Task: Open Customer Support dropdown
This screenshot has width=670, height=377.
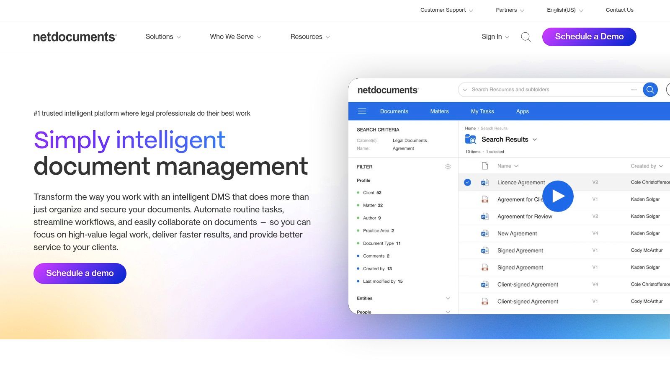Action: [x=447, y=10]
